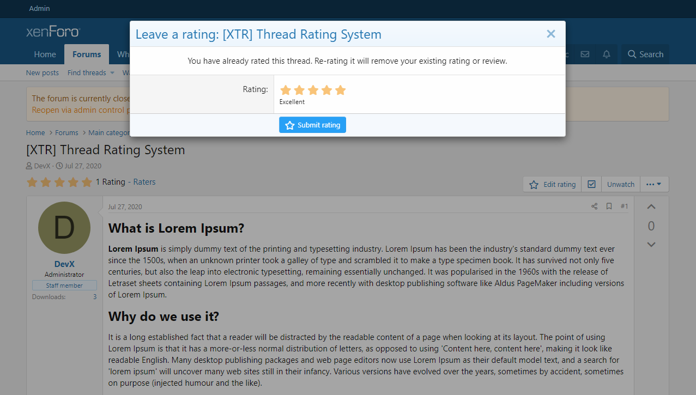696x395 pixels.
Task: Bookmark post #1 with bookmark icon
Action: coord(609,206)
